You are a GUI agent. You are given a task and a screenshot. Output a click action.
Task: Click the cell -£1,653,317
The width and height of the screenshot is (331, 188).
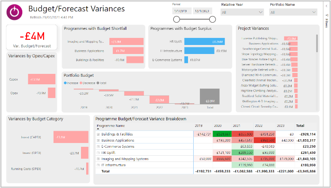click(x=306, y=140)
